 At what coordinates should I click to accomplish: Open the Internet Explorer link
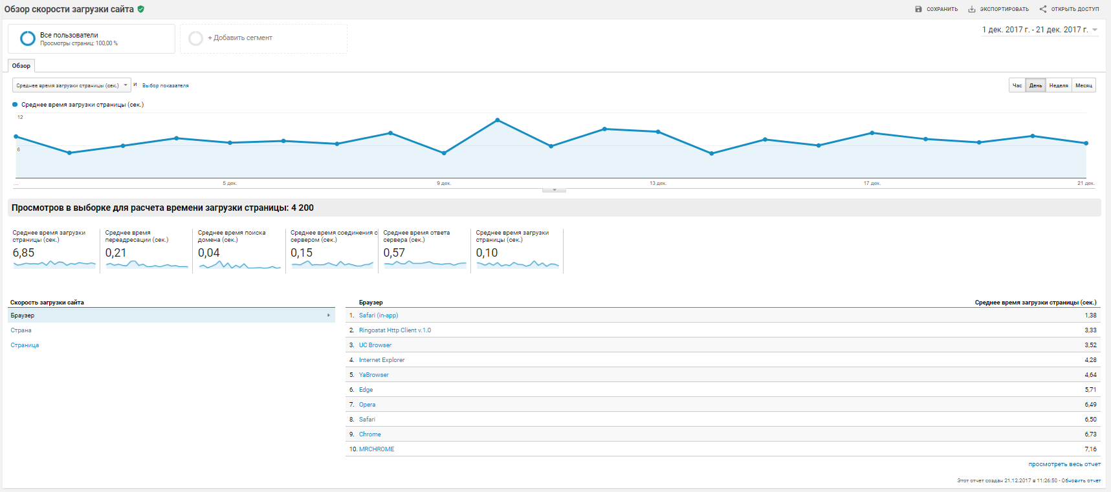coord(382,360)
